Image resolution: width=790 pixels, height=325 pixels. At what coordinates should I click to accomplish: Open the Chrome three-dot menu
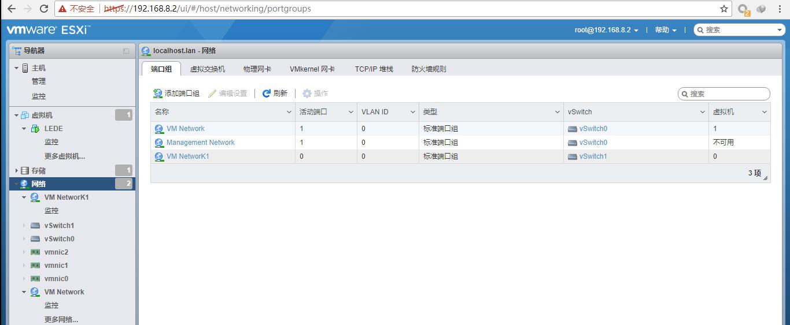(x=779, y=9)
